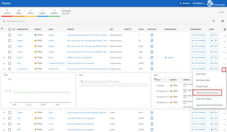This screenshot has height=132, width=227.
Task: Click the Masked events icon for bl-db
Action: click(x=166, y=57)
